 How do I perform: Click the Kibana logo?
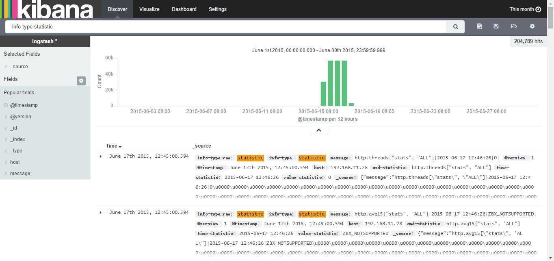[47, 9]
